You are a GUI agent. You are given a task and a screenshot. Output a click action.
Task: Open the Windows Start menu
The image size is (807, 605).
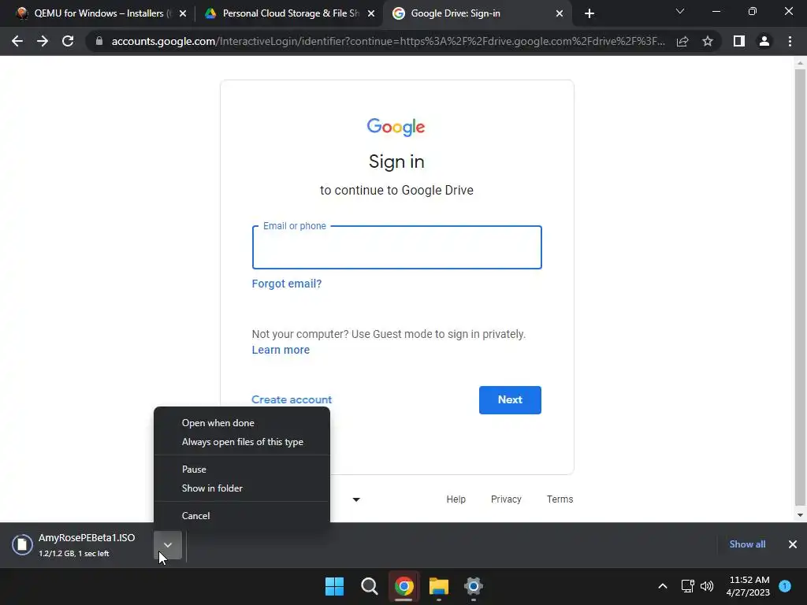(x=334, y=586)
